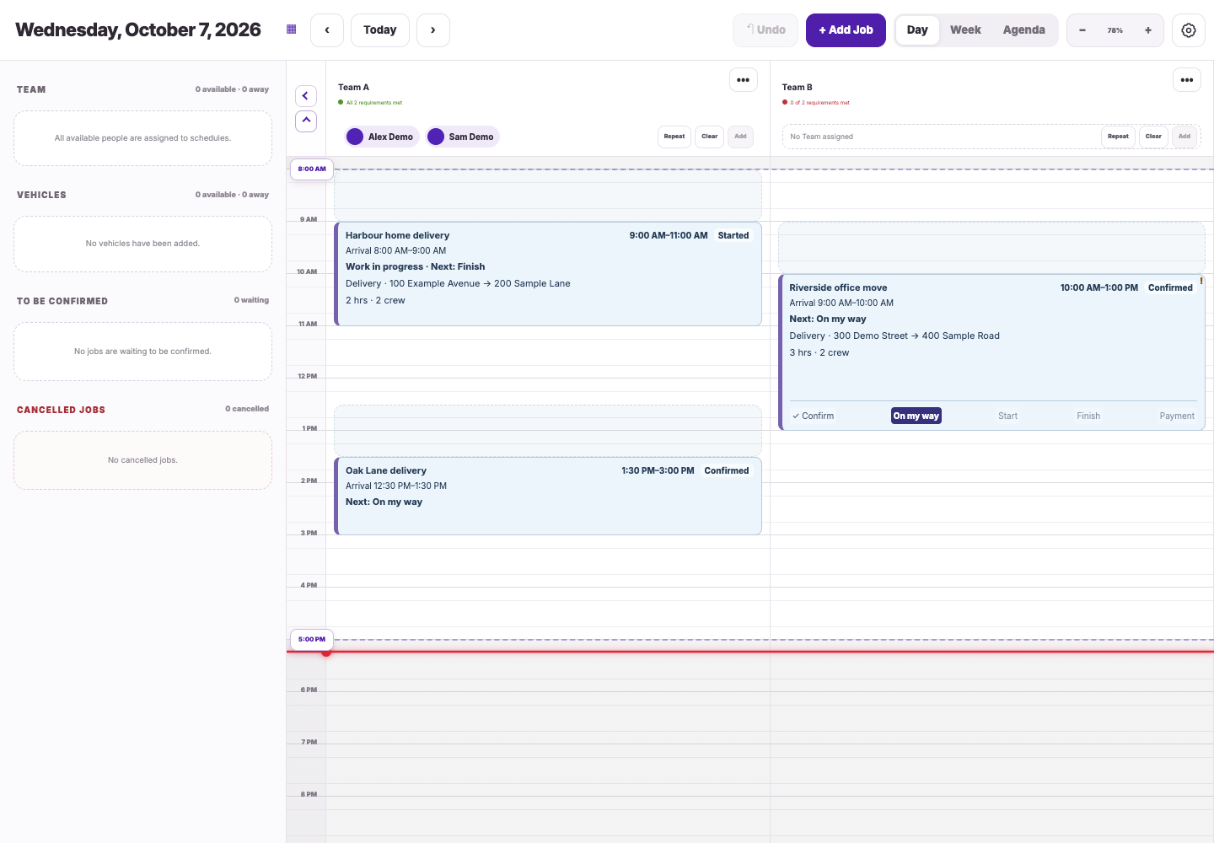Screen dimensions: 1214x843
Task: Click the Finish step on Riverside job
Action: coord(1088,416)
